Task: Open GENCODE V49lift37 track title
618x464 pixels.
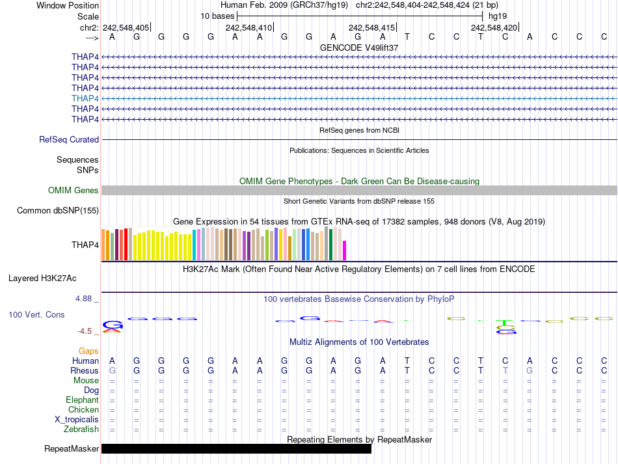Action: point(359,48)
